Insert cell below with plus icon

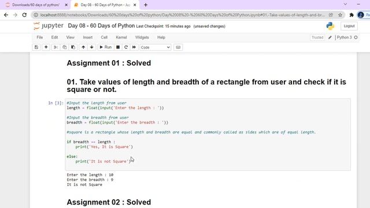pyautogui.click(x=46, y=47)
